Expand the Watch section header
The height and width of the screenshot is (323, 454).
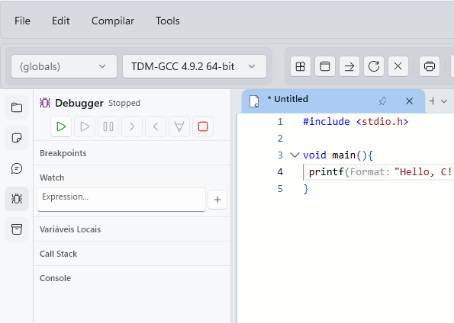click(132, 177)
